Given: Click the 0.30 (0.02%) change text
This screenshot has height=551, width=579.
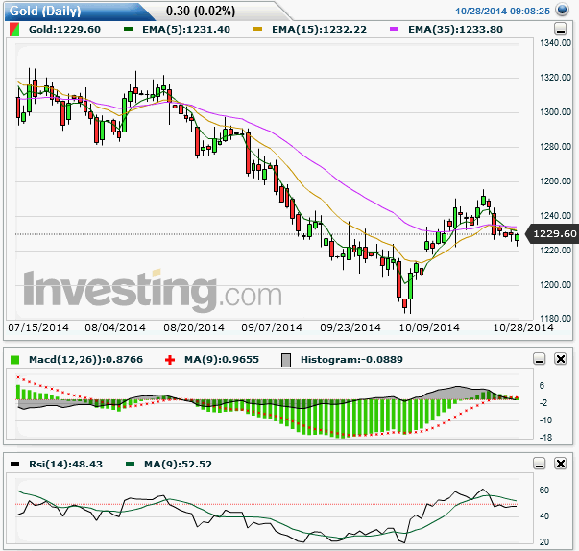Looking at the screenshot, I should click(x=201, y=12).
